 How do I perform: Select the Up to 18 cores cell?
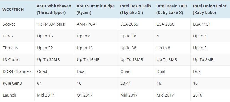128,36
